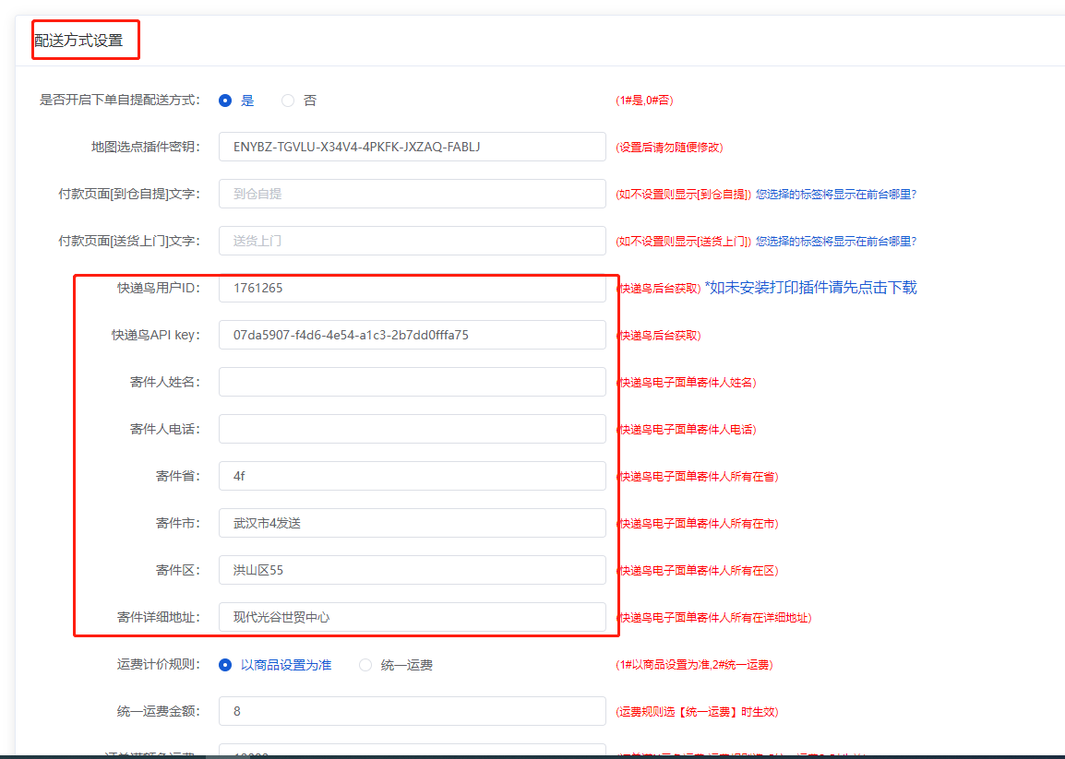
Task: Open 标签显示位置 help link beside 到仓自提
Action: pos(835,195)
